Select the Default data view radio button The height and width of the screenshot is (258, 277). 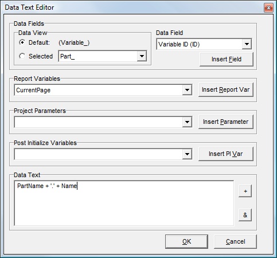[22, 42]
